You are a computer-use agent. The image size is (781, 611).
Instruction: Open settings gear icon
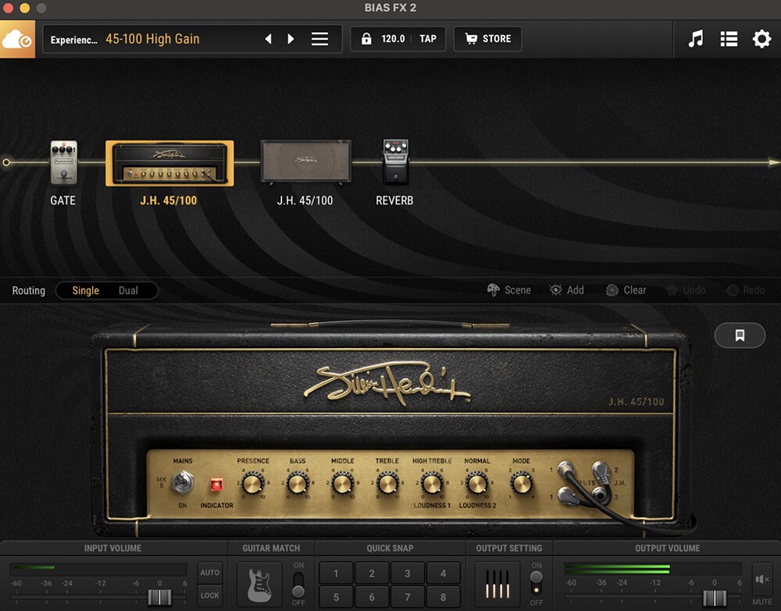point(761,39)
